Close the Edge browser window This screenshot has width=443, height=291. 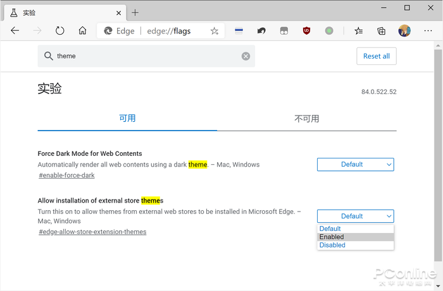click(x=430, y=8)
